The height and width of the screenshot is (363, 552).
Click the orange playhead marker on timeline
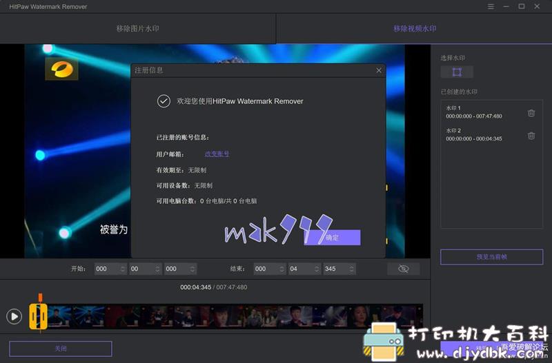coord(41,298)
